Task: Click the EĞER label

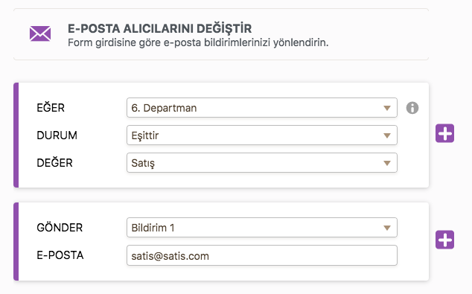Action: point(51,107)
